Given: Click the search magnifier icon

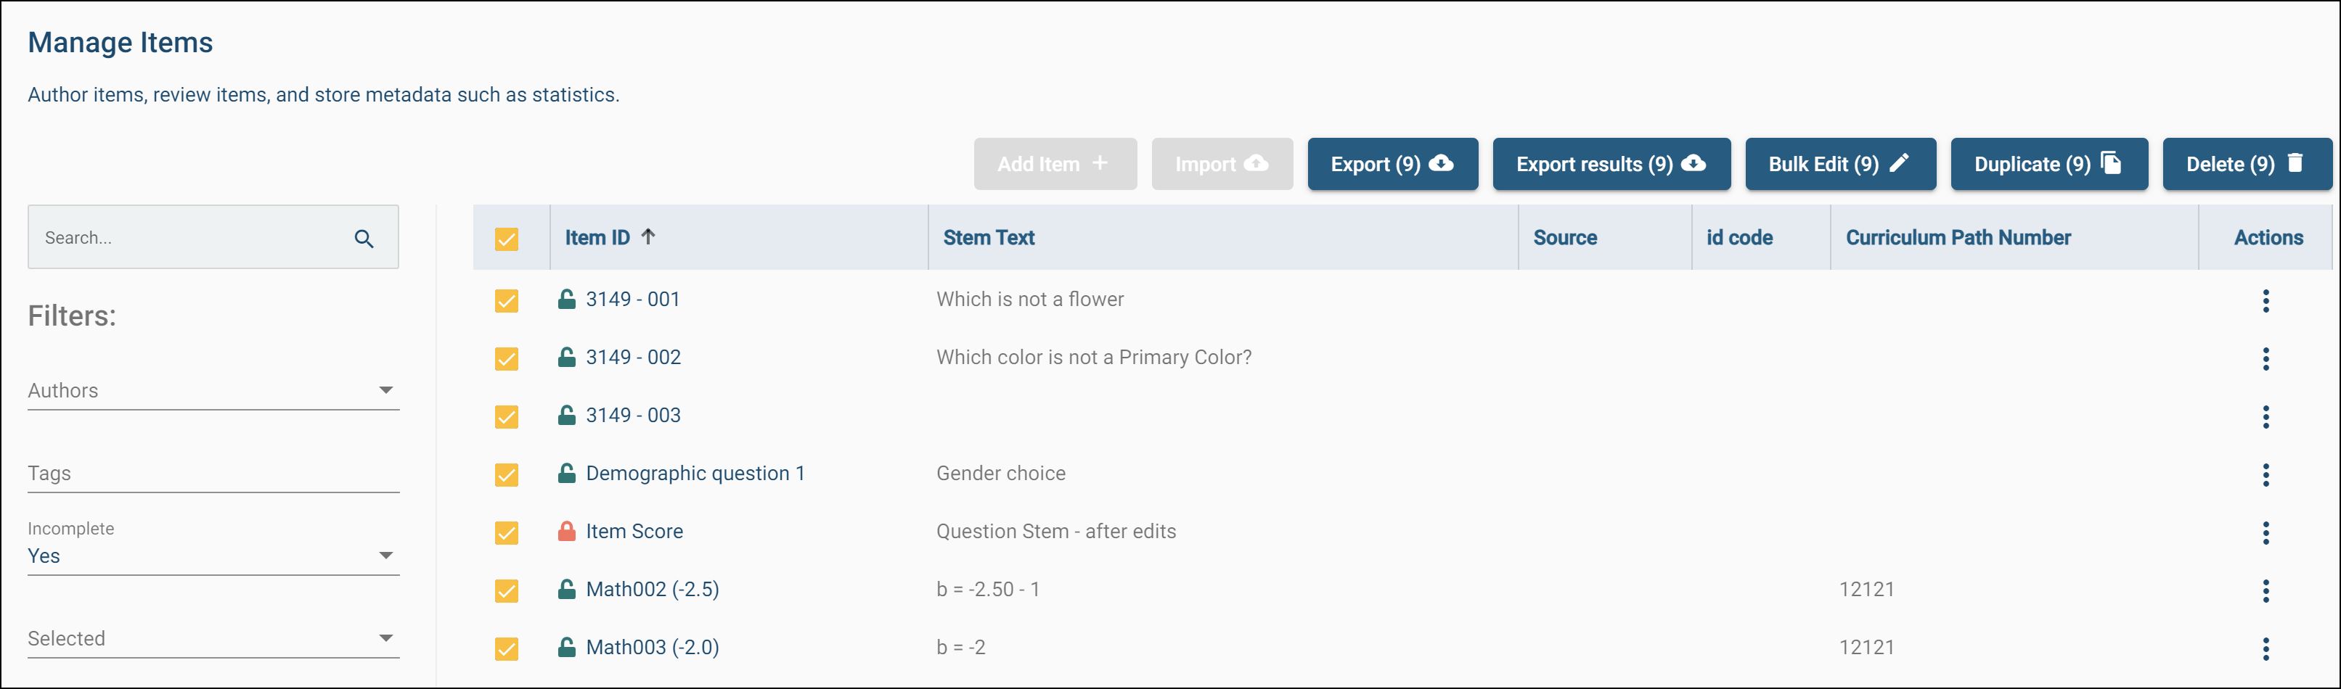Looking at the screenshot, I should point(364,239).
